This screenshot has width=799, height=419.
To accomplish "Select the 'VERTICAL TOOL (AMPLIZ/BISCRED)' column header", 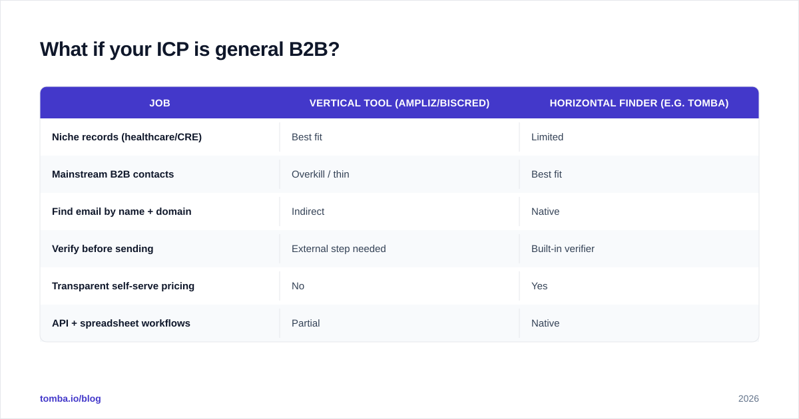I will (400, 103).
